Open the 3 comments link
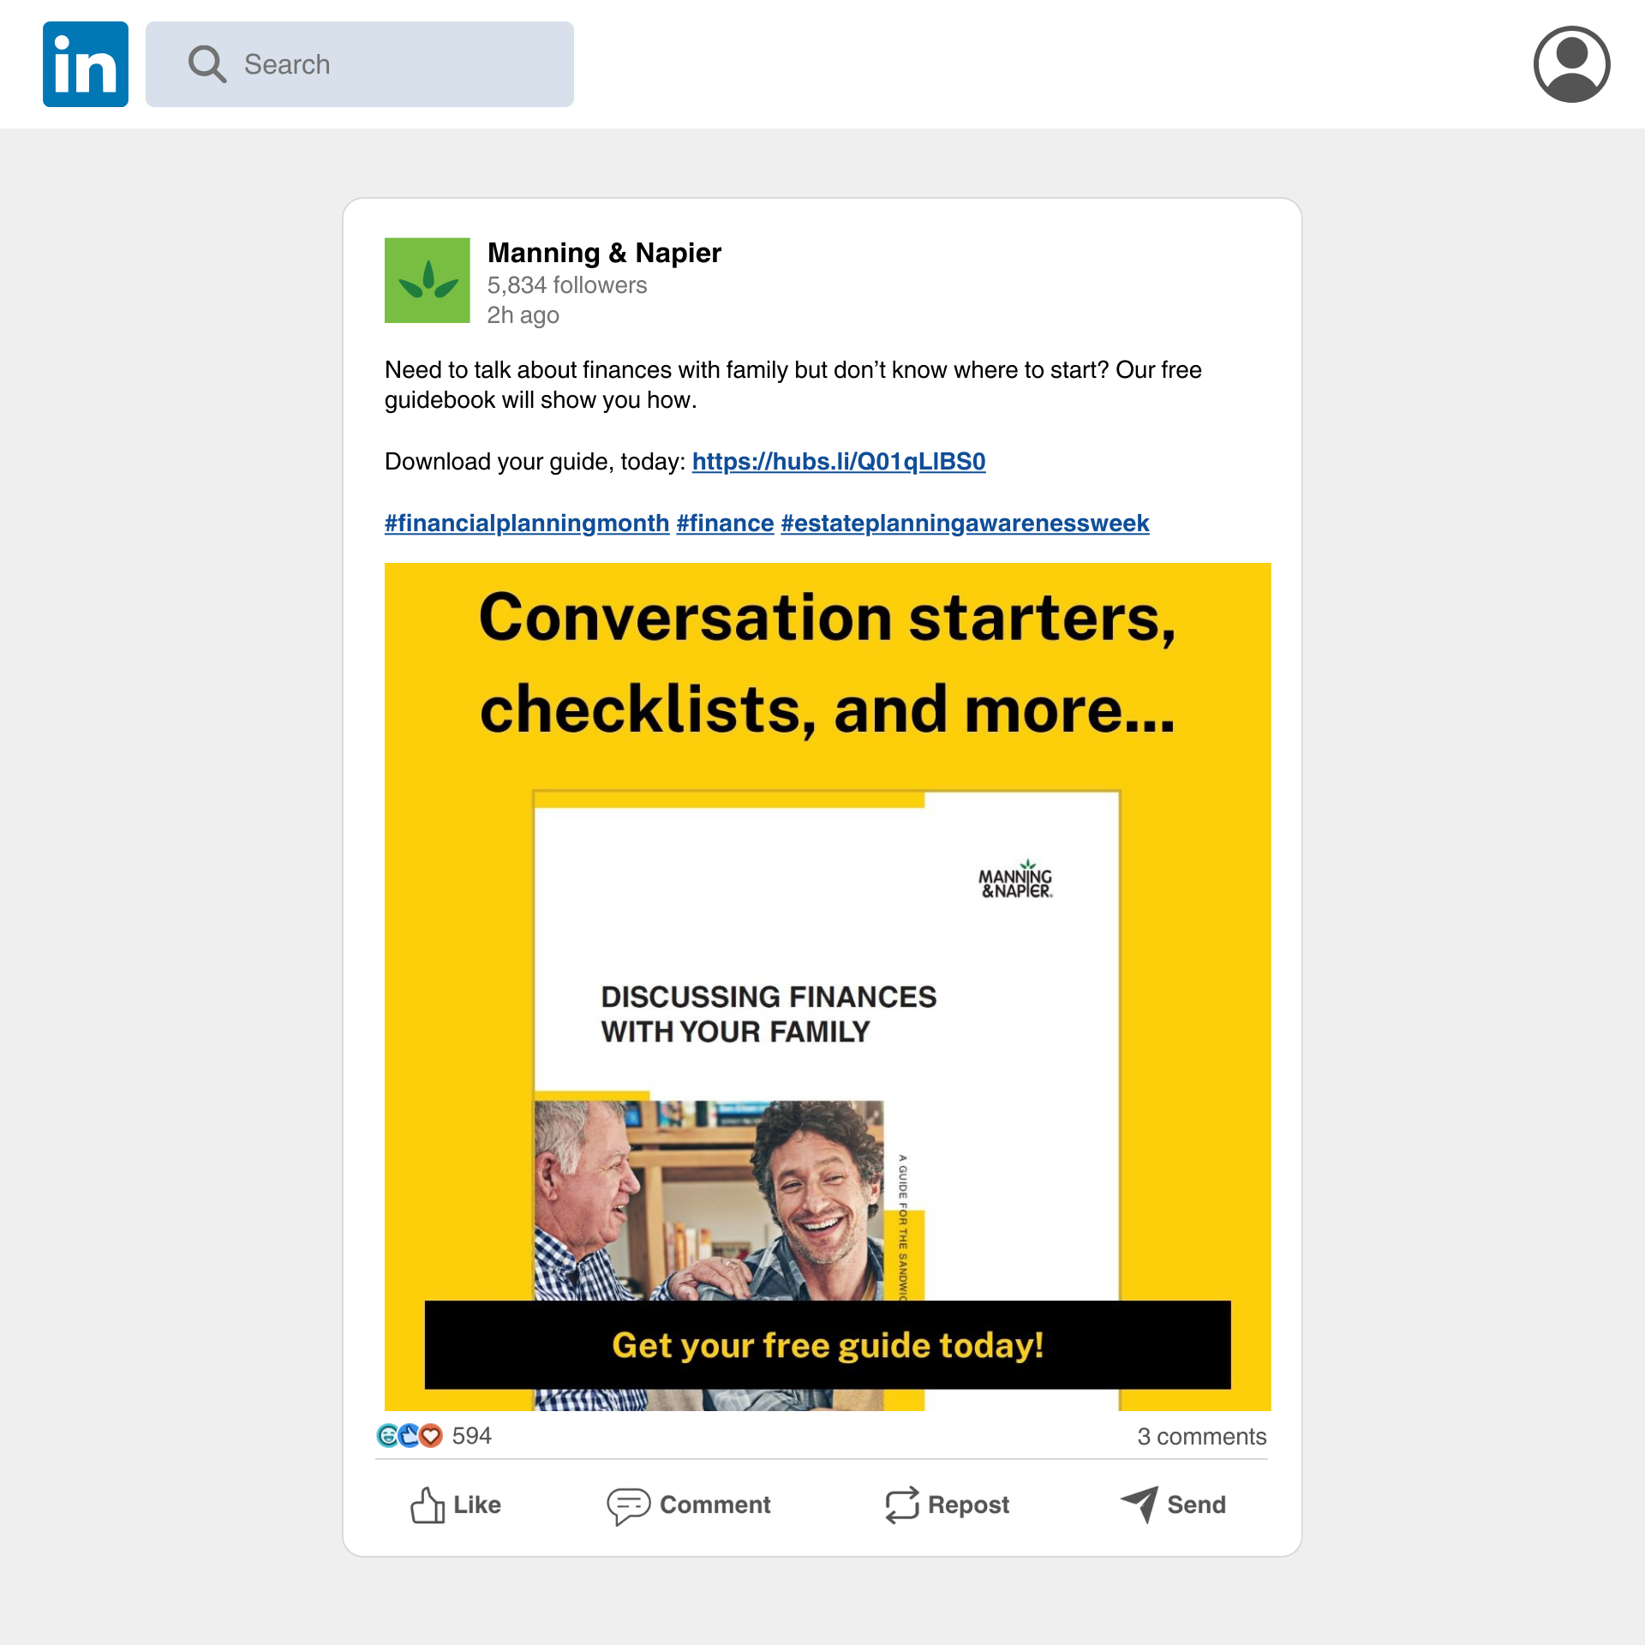The image size is (1645, 1645). pyautogui.click(x=1201, y=1437)
